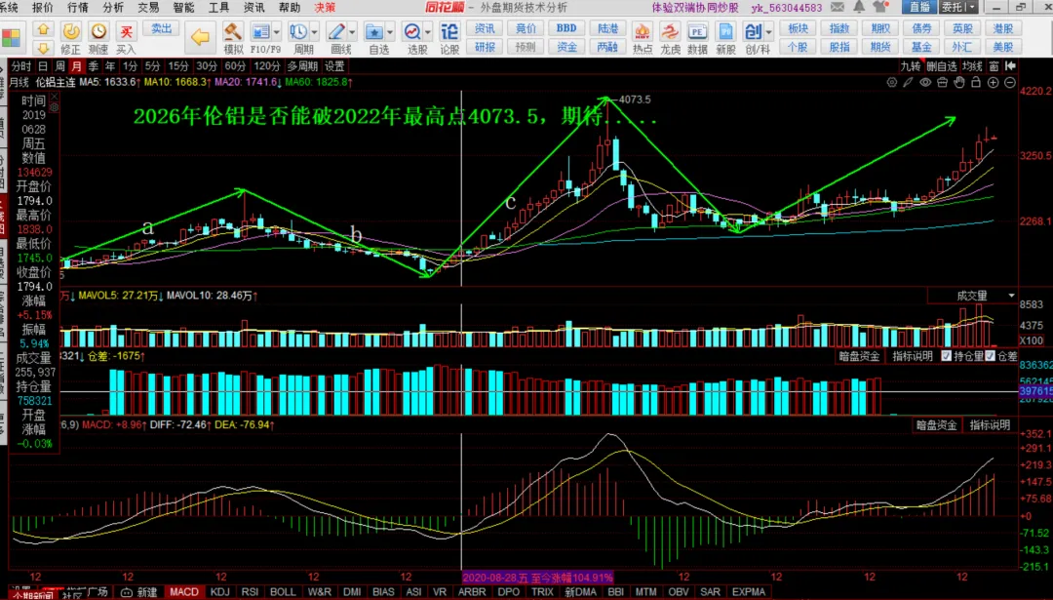Toggle the 仓差 checkbox
This screenshot has height=600, width=1053.
point(990,356)
